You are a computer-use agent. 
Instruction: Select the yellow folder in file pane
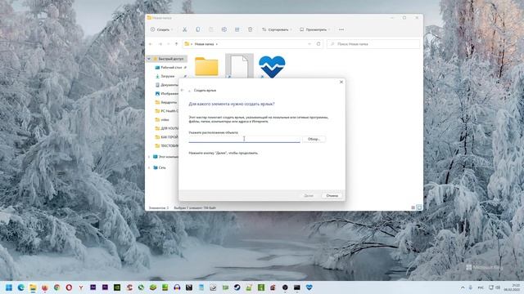tap(206, 66)
